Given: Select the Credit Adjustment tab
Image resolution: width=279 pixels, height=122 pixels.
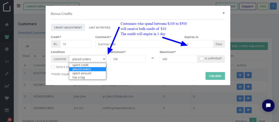Looking at the screenshot, I should (x=68, y=27).
